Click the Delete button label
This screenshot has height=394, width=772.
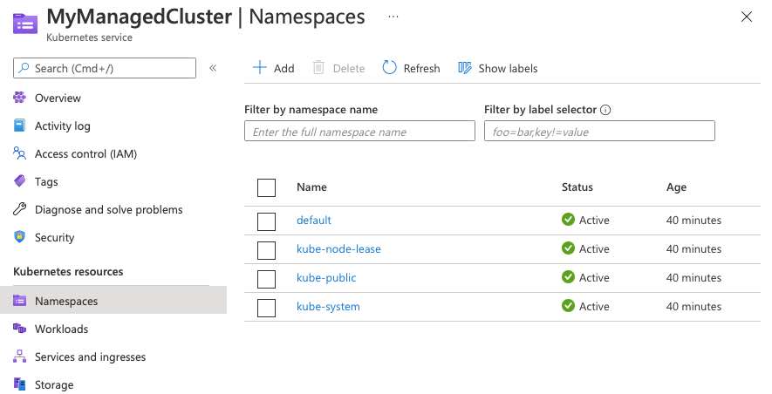coord(349,68)
